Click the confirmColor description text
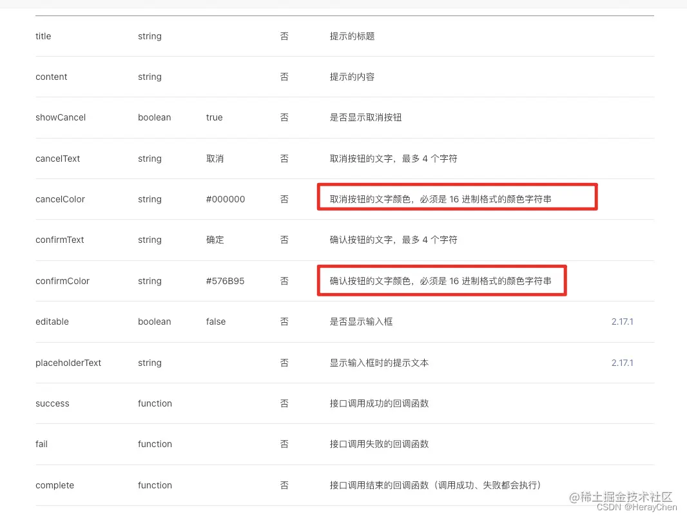This screenshot has width=687, height=518. click(x=440, y=281)
